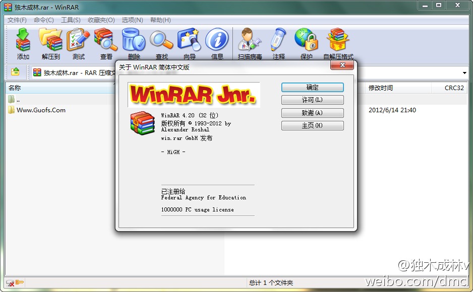This screenshot has height=292, width=473.
Task: Click 'Federal Agency for Education' registration text
Action: [204, 198]
